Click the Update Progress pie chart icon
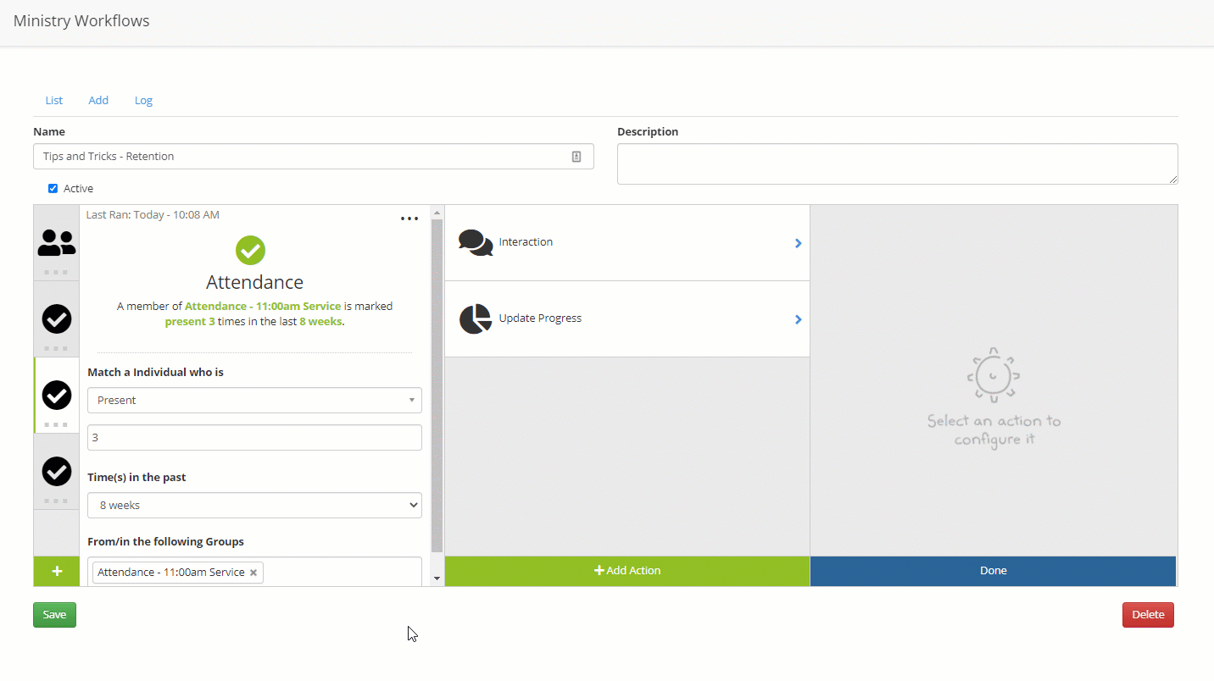The width and height of the screenshot is (1214, 681). click(475, 319)
